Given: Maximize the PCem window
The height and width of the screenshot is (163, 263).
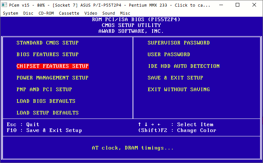Looking at the screenshot, I should (238, 5).
